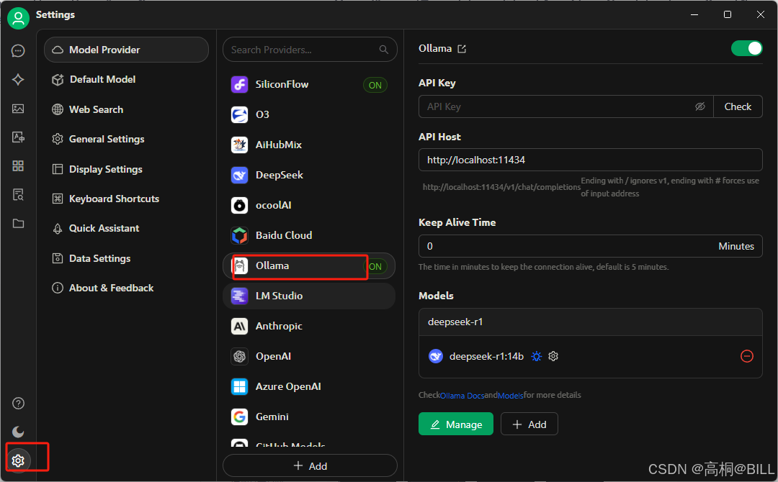Image resolution: width=778 pixels, height=482 pixels.
Task: Click the Add model button beside Manage
Action: (x=529, y=424)
